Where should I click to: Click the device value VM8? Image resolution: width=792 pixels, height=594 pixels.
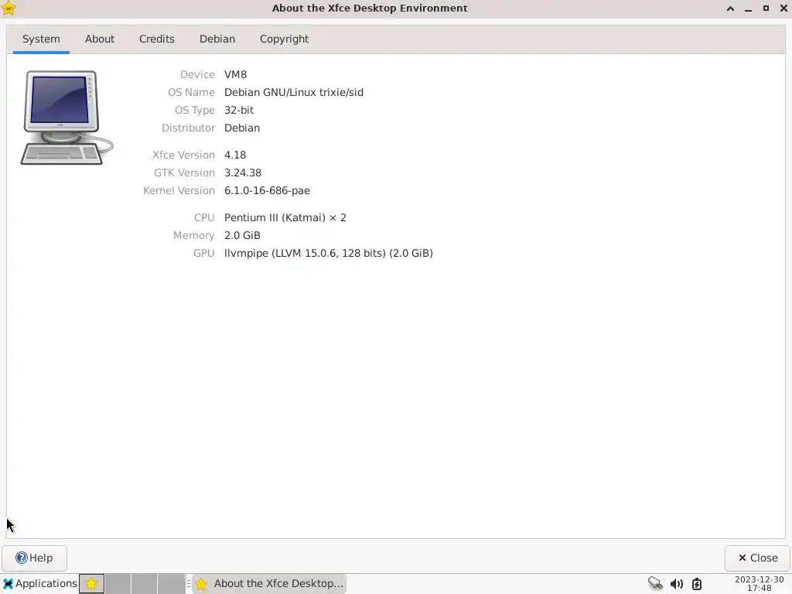(x=235, y=74)
